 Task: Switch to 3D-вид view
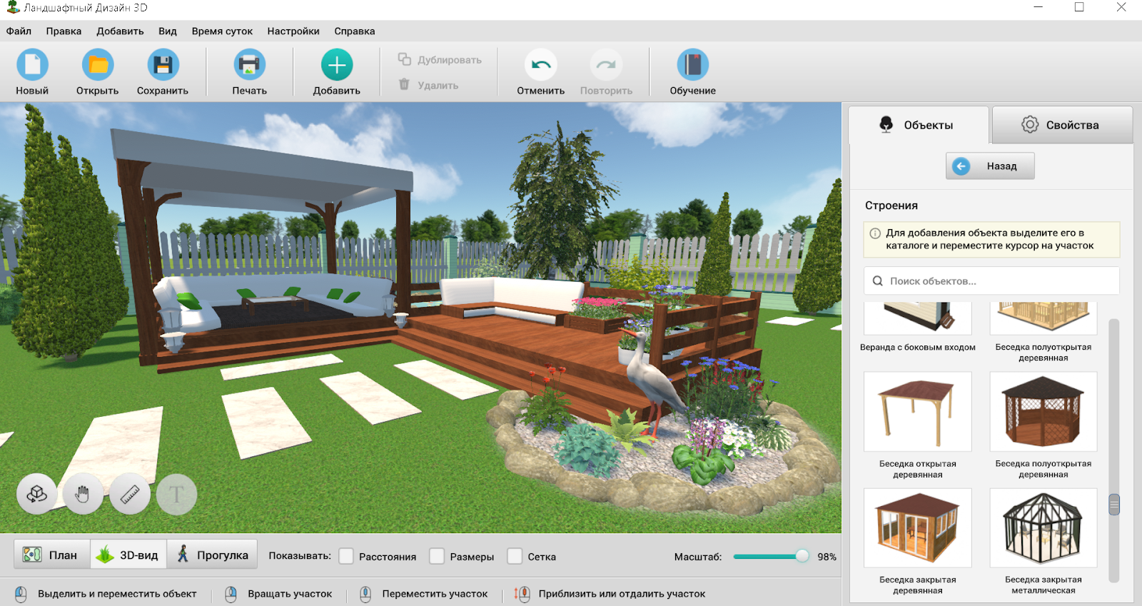128,555
